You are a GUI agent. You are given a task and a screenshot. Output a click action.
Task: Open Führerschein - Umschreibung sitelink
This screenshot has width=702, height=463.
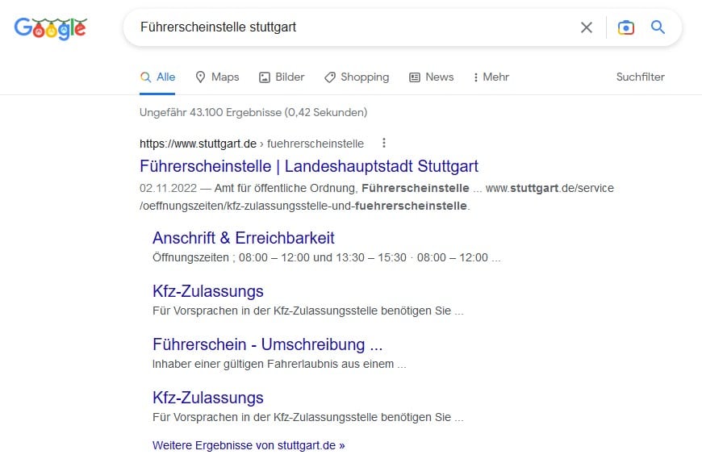[267, 344]
